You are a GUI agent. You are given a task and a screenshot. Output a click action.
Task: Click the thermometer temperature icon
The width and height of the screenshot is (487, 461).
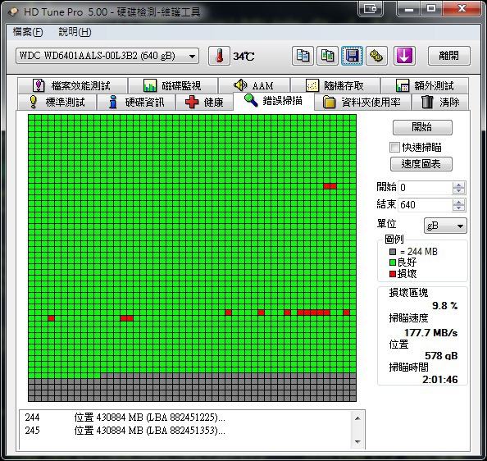coord(219,56)
